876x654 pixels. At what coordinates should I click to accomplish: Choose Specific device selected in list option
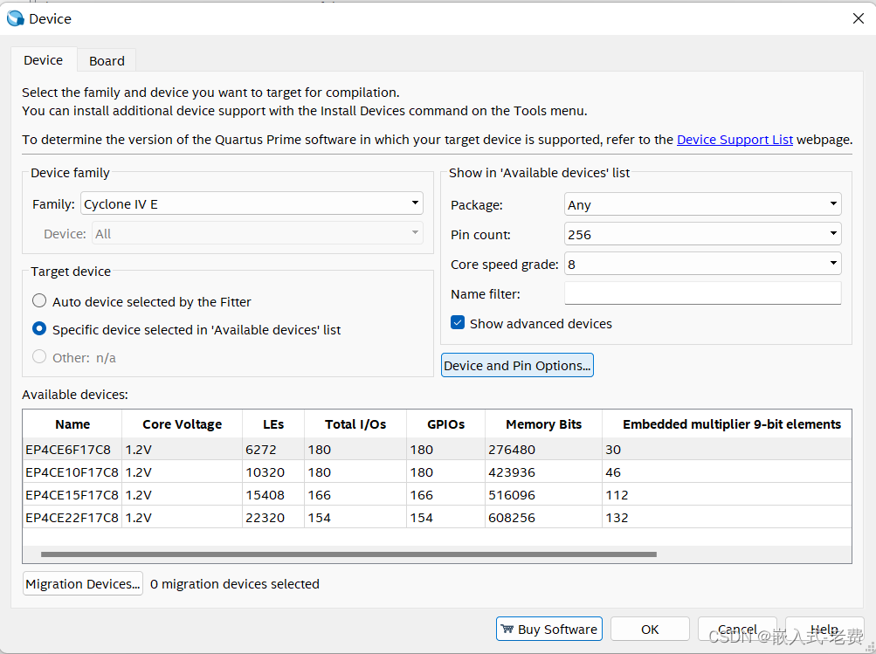click(x=39, y=329)
